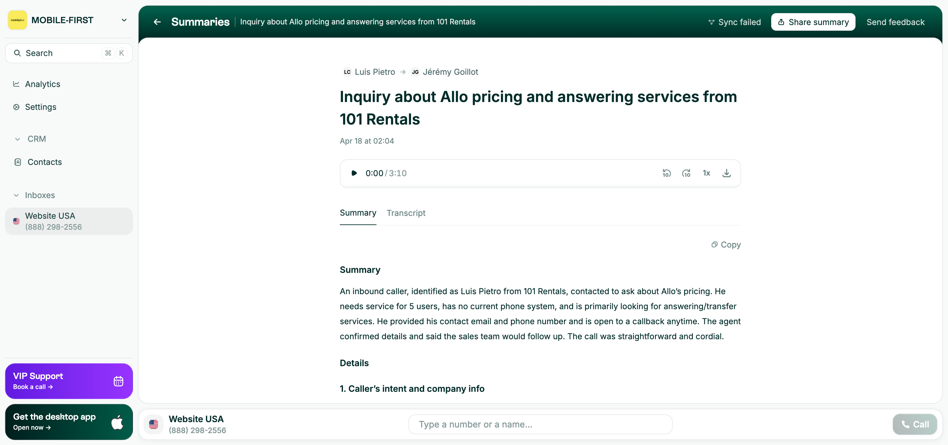Select the Summary tab

click(x=358, y=213)
